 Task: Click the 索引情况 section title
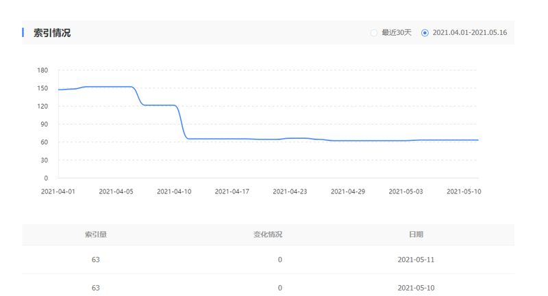(x=52, y=33)
